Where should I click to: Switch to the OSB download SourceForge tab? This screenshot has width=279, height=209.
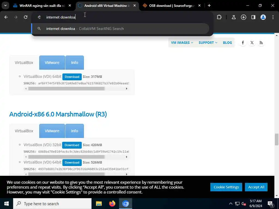click(172, 5)
